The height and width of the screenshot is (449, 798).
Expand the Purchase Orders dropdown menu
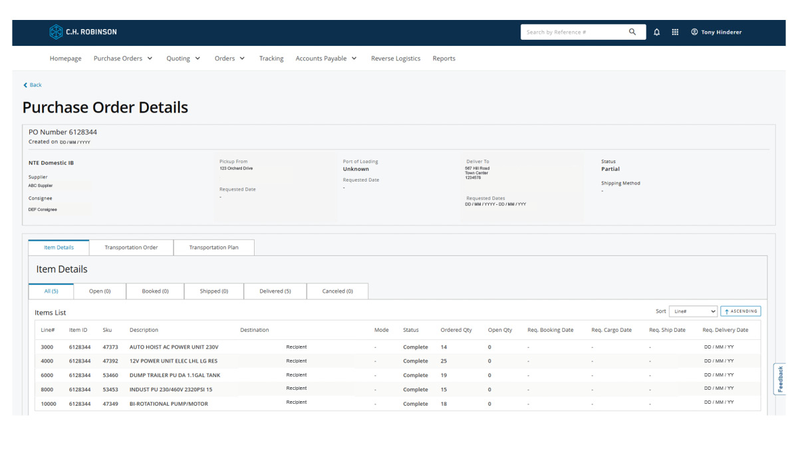point(124,58)
